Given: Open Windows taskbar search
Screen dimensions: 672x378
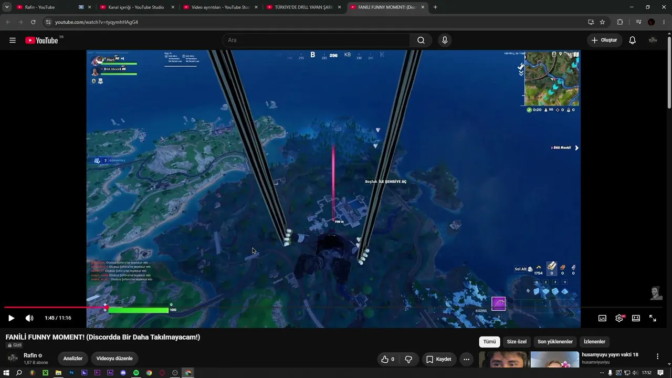Looking at the screenshot, I should (x=19, y=373).
